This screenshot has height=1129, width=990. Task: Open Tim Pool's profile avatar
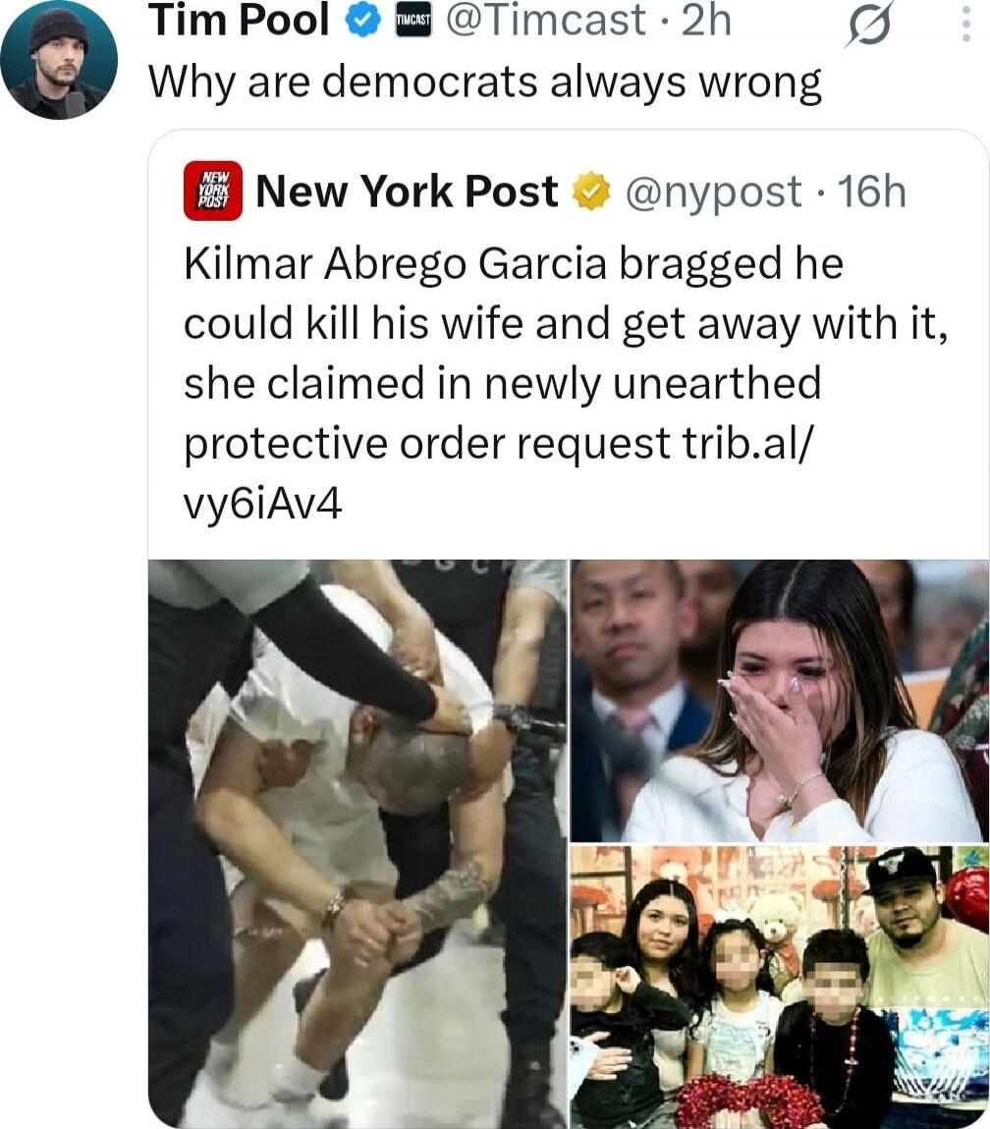click(x=59, y=60)
